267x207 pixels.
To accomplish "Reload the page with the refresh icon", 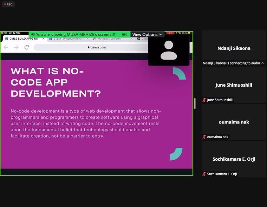I will tap(27, 47).
